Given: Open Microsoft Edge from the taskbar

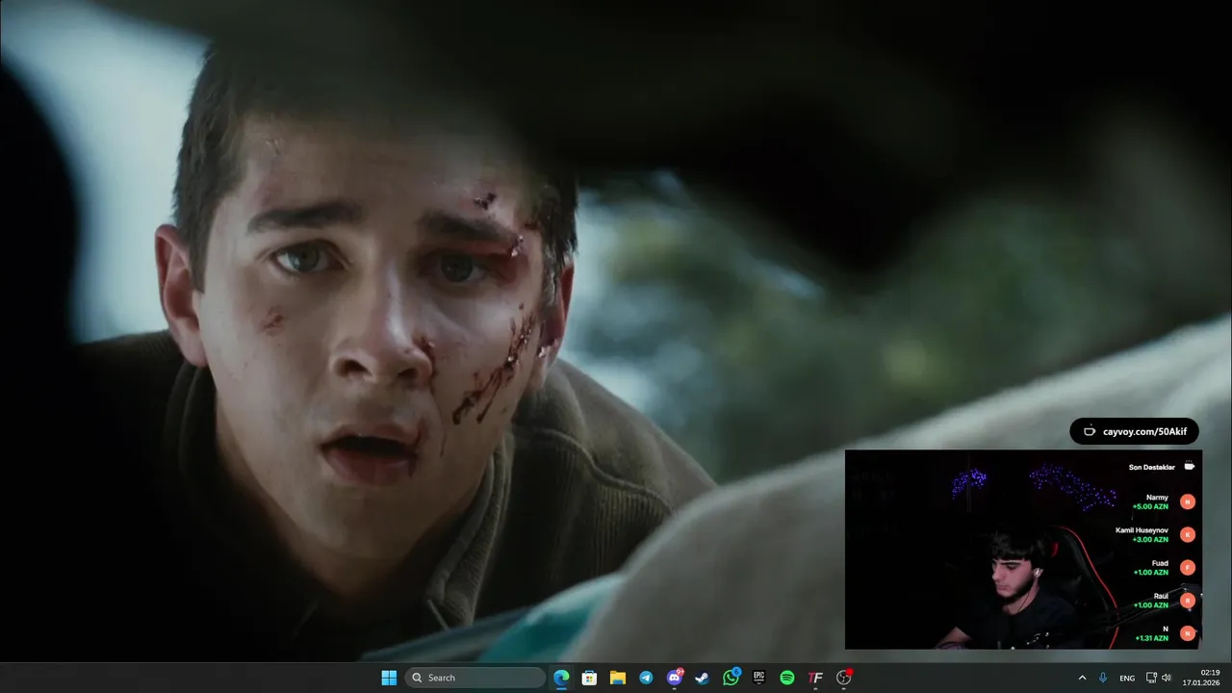Looking at the screenshot, I should tap(561, 678).
